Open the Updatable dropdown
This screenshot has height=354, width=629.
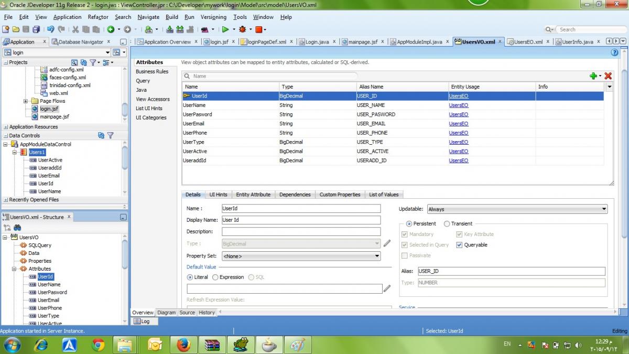click(x=517, y=209)
